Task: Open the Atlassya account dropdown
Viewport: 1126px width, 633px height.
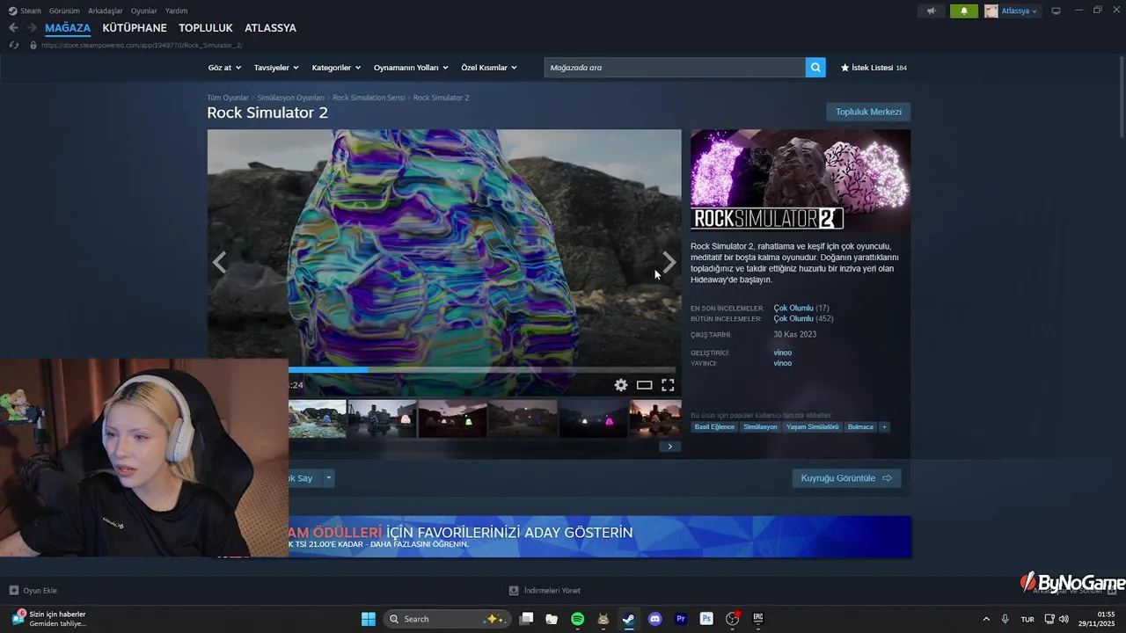Action: click(1012, 11)
